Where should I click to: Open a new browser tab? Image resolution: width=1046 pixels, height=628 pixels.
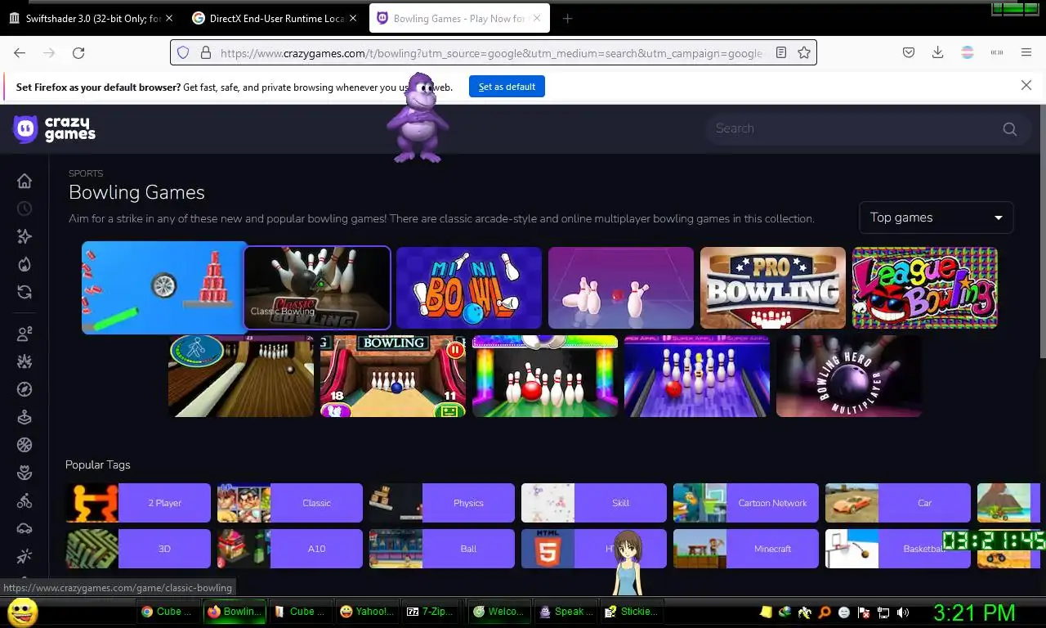pyautogui.click(x=567, y=18)
